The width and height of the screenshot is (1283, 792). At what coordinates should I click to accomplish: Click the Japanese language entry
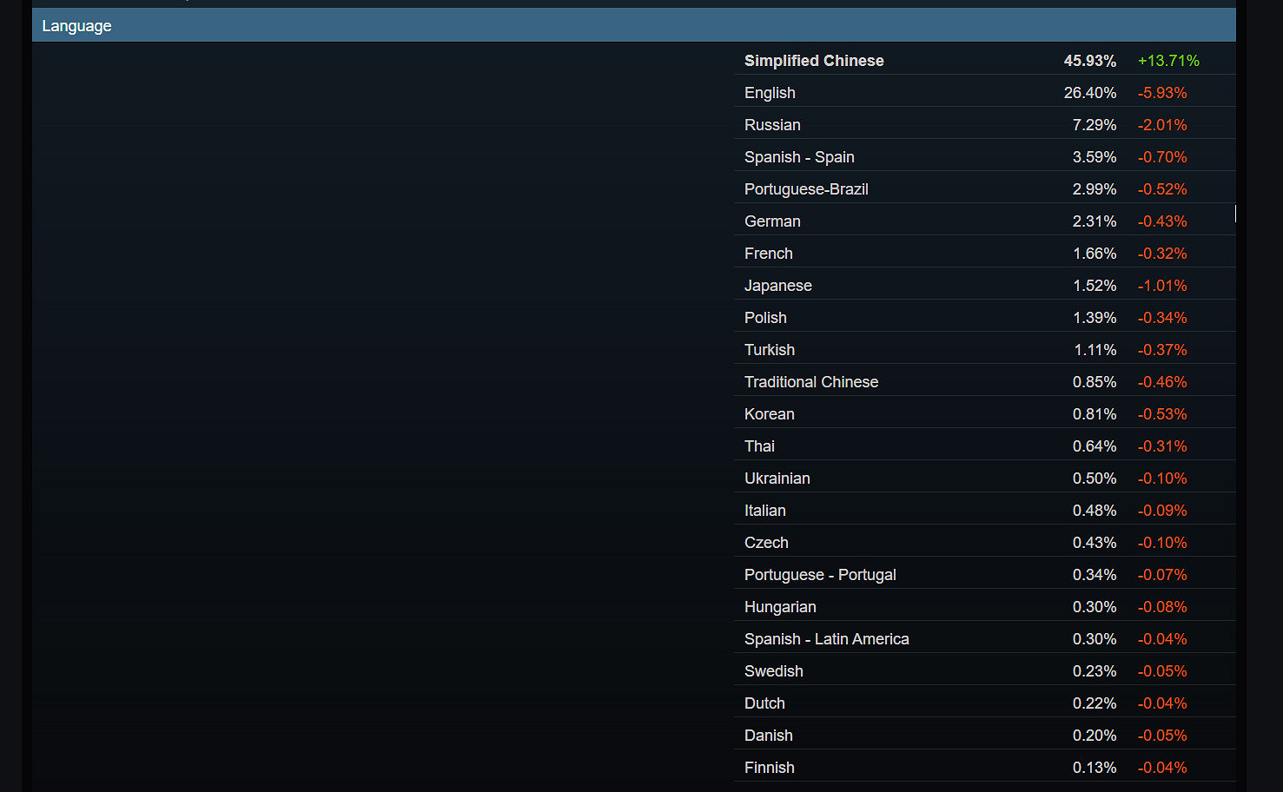[x=778, y=286]
